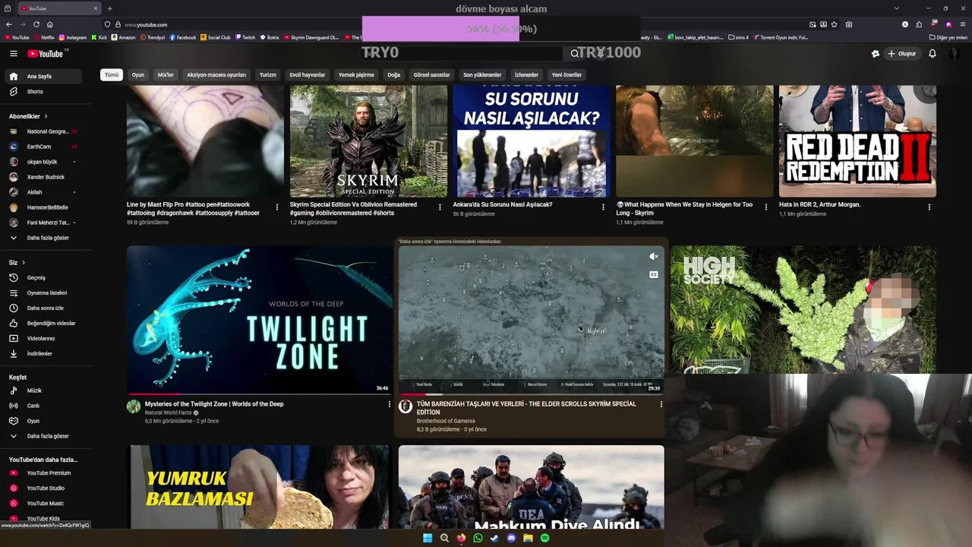Open Twitch bookmark in bookmarks bar

click(245, 37)
